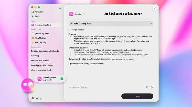Open the Emotion expression with hearts chat

click(x=45, y=51)
